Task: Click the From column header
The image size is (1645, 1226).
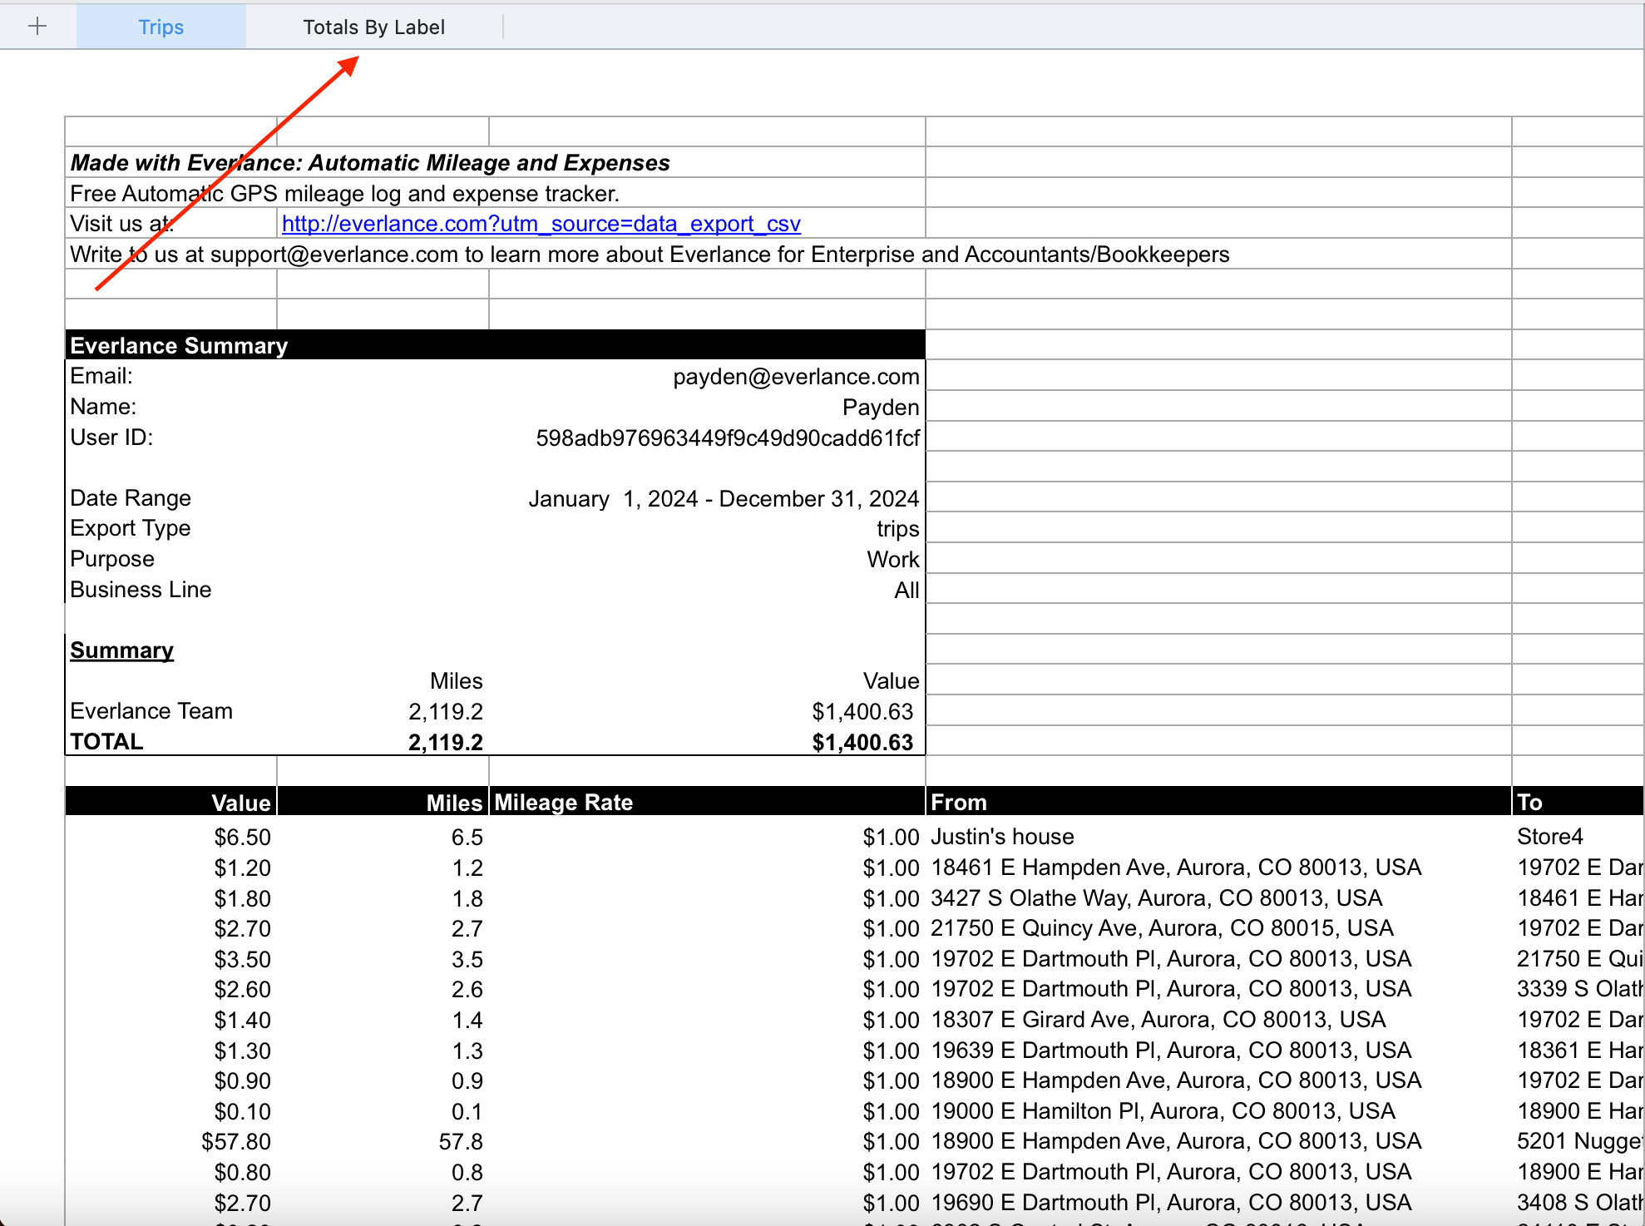Action: tap(959, 801)
